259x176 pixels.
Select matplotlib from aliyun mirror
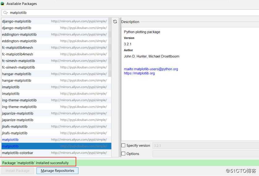click(x=56, y=140)
